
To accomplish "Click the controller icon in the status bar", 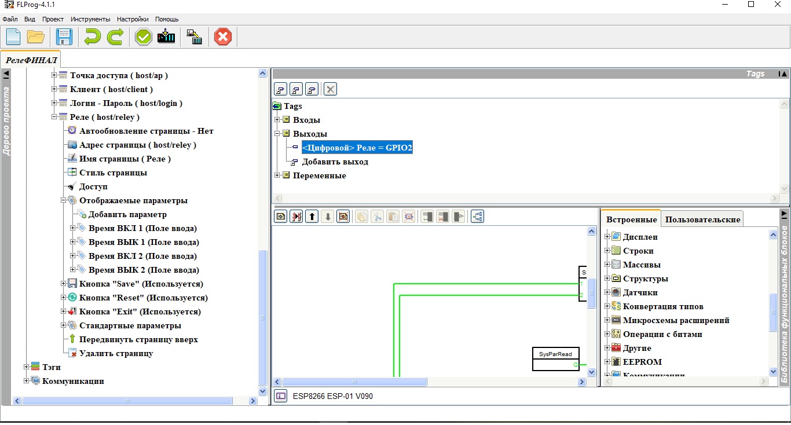I will tap(281, 397).
